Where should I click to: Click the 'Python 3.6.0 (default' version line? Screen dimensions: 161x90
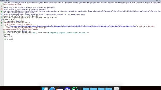click(21, 16)
